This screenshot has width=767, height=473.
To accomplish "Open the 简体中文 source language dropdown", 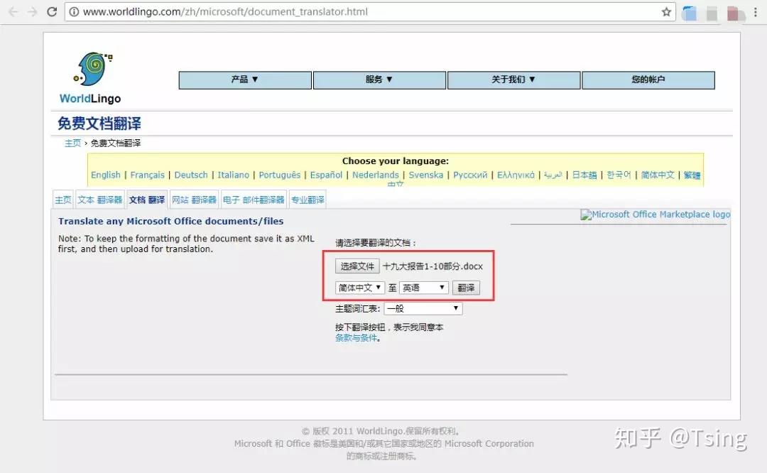I will coord(359,288).
